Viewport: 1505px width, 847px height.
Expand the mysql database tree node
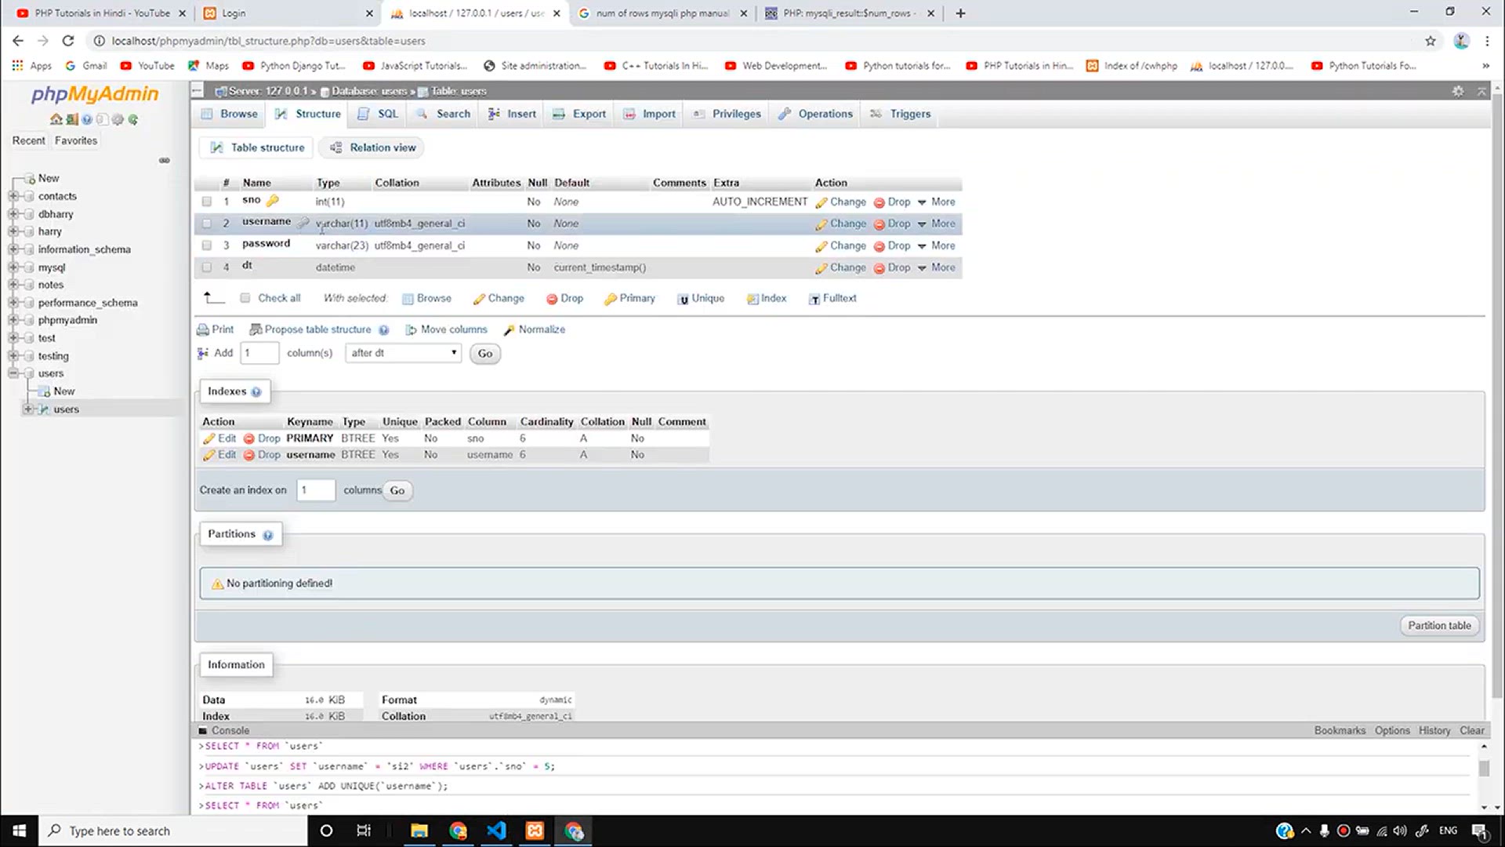13,267
